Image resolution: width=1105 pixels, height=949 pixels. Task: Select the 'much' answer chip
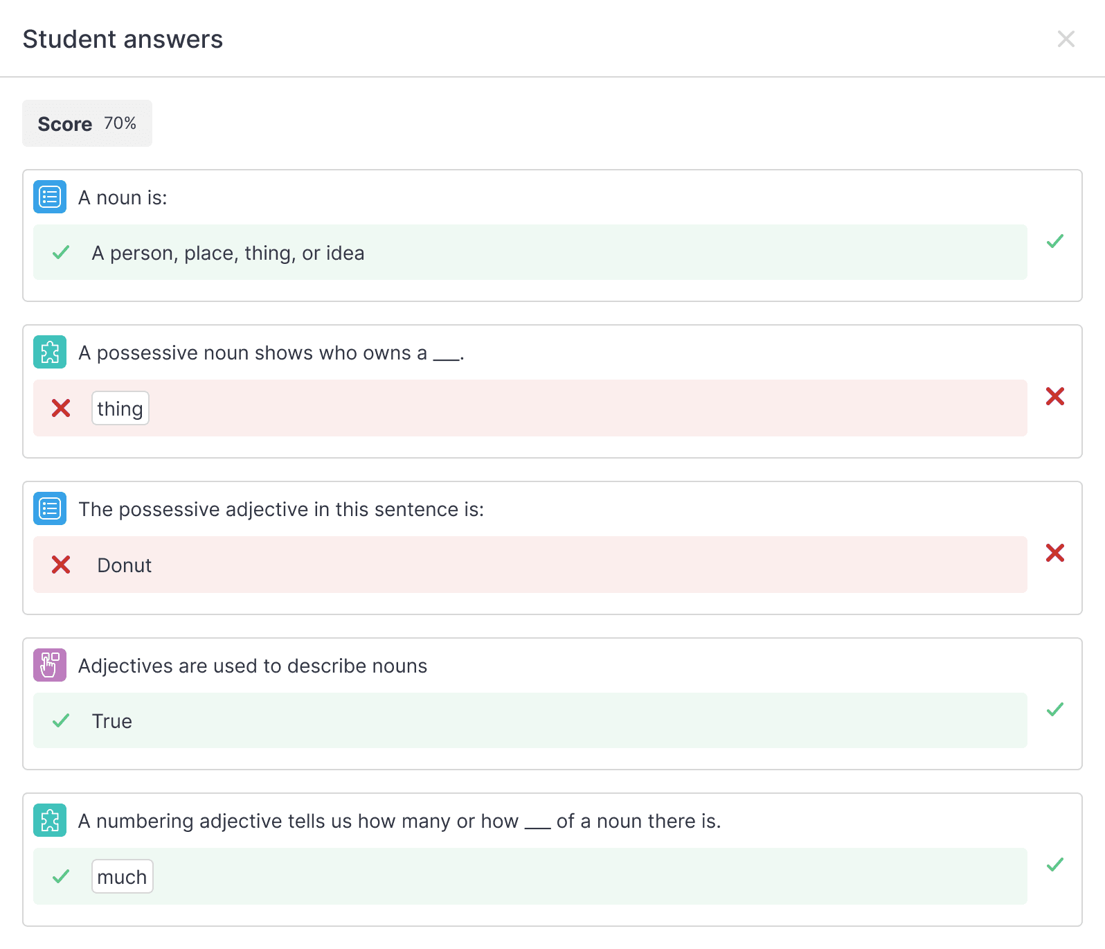(123, 876)
